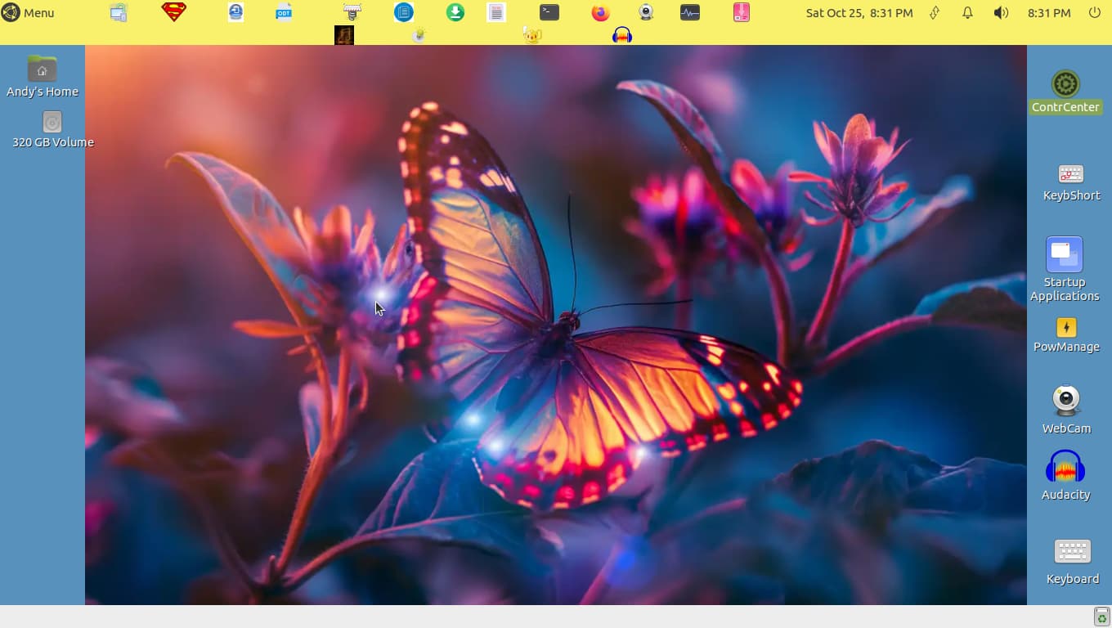
Task: Open the Terminal launcher in the panel
Action: [x=549, y=13]
